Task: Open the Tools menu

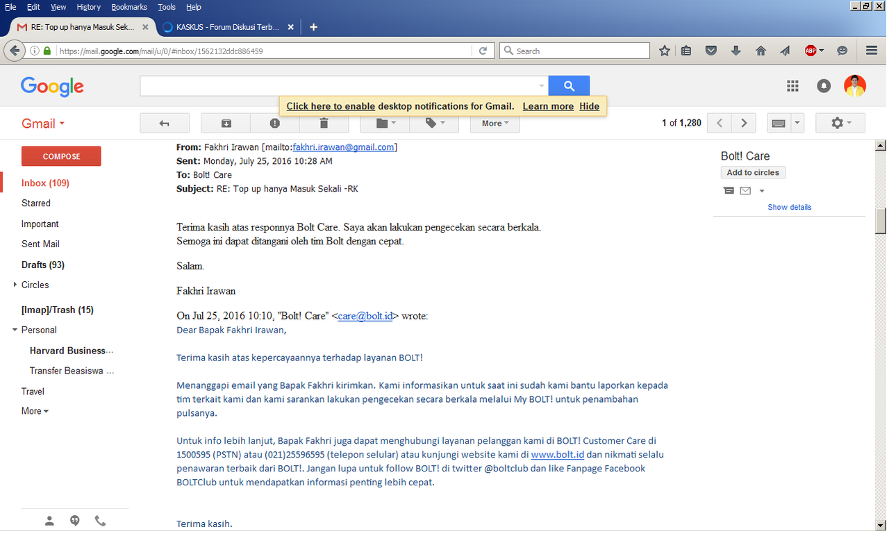Action: (x=167, y=7)
